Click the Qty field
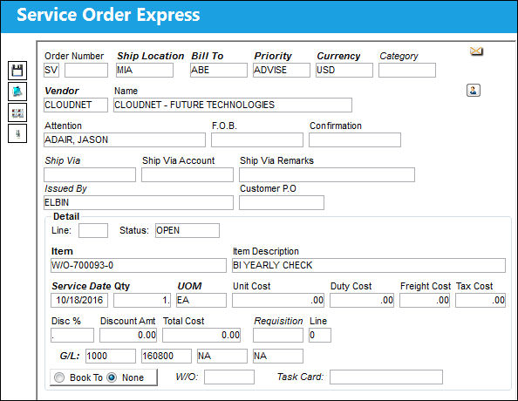518x401 pixels. [142, 300]
